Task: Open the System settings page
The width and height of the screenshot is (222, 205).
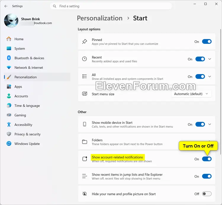Action: click(x=37, y=49)
